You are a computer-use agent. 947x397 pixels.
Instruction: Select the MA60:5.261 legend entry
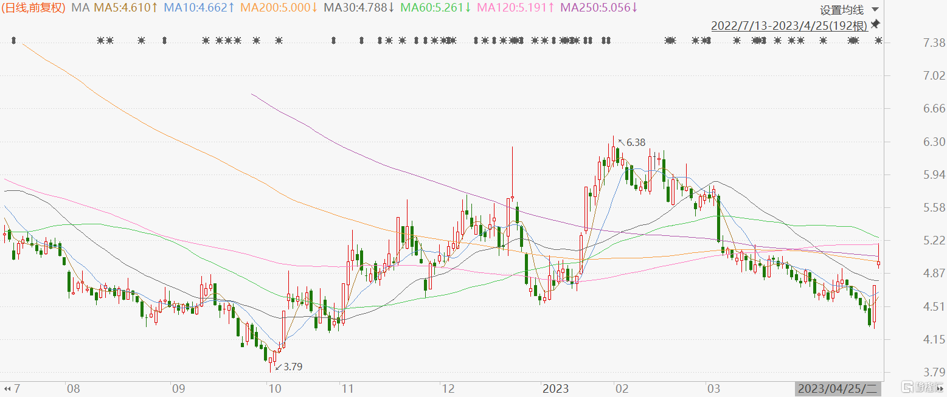(436, 8)
